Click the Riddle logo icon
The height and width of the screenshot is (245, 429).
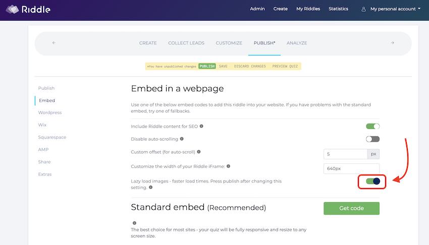click(x=13, y=9)
